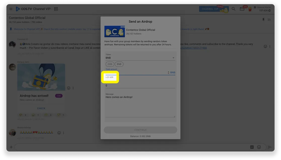This screenshot has height=160, width=281.
Task: Click the CHANNEL VIP banner button
Action: tap(214, 9)
